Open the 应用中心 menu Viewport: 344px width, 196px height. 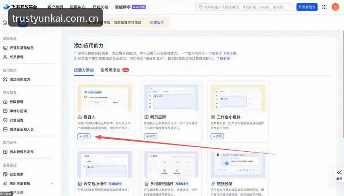pos(78,7)
